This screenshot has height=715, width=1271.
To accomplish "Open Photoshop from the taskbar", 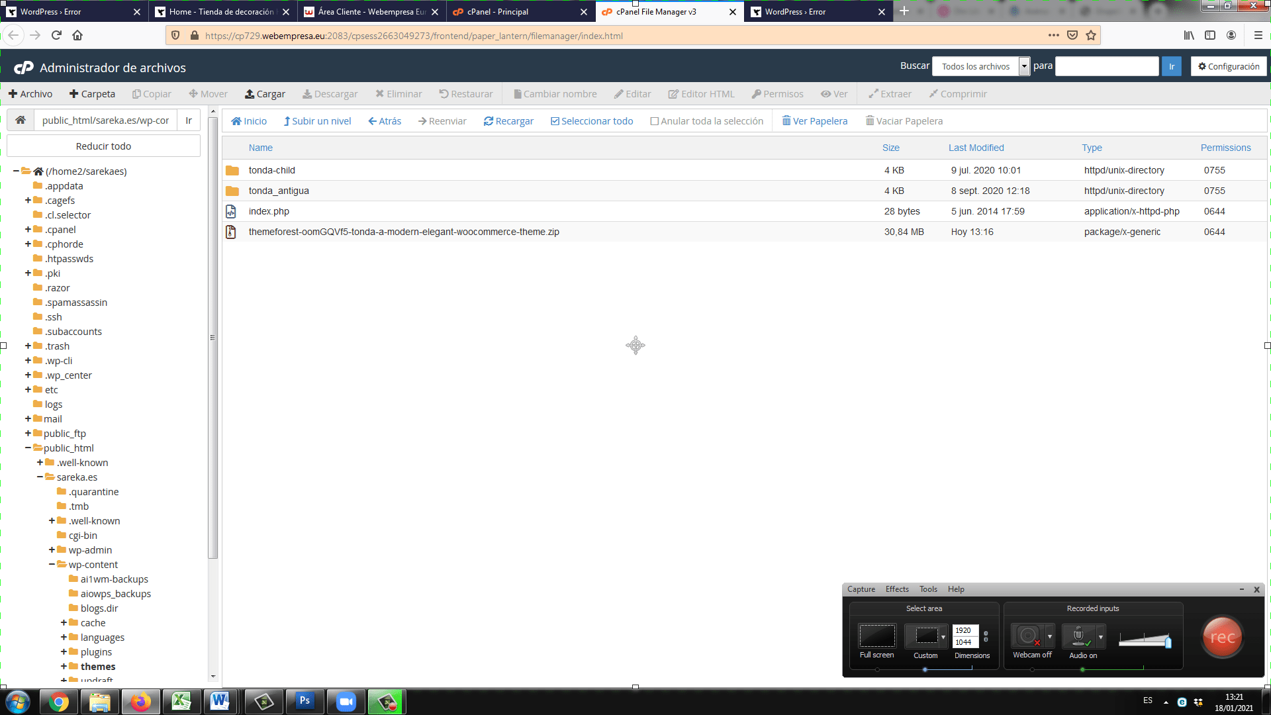I will (x=305, y=702).
